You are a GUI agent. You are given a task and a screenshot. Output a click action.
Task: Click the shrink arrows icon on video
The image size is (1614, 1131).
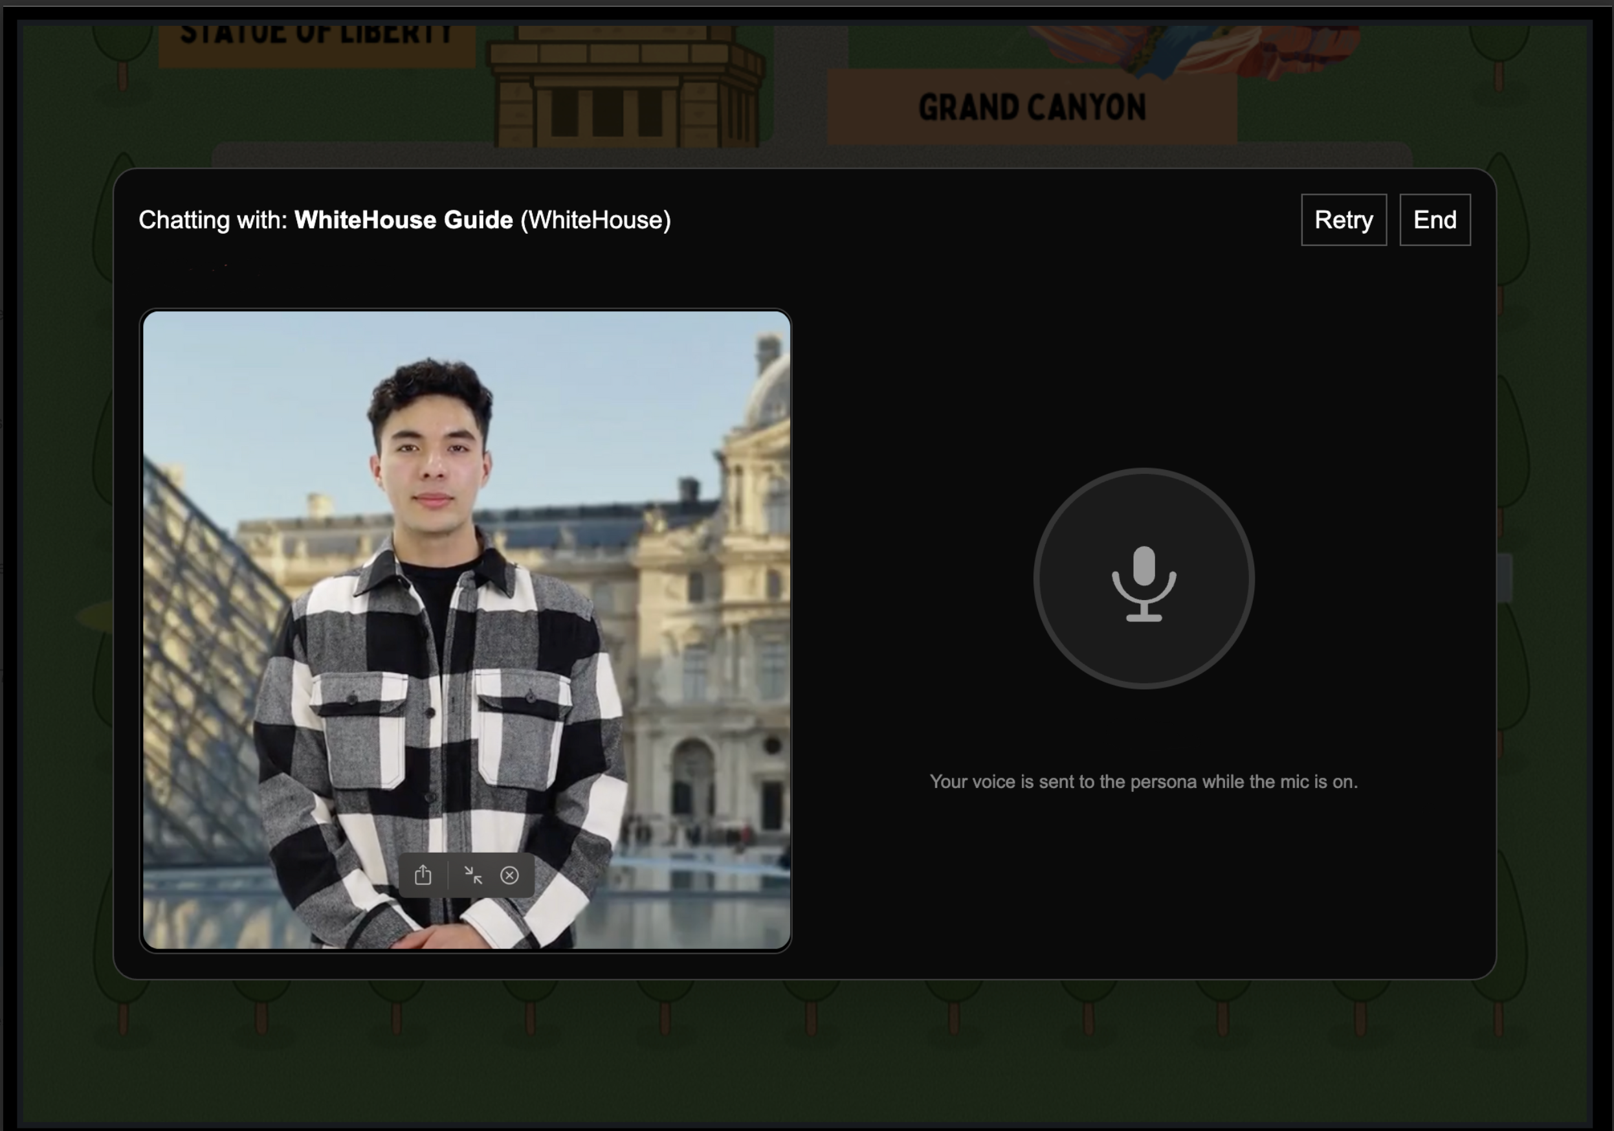[x=473, y=875]
